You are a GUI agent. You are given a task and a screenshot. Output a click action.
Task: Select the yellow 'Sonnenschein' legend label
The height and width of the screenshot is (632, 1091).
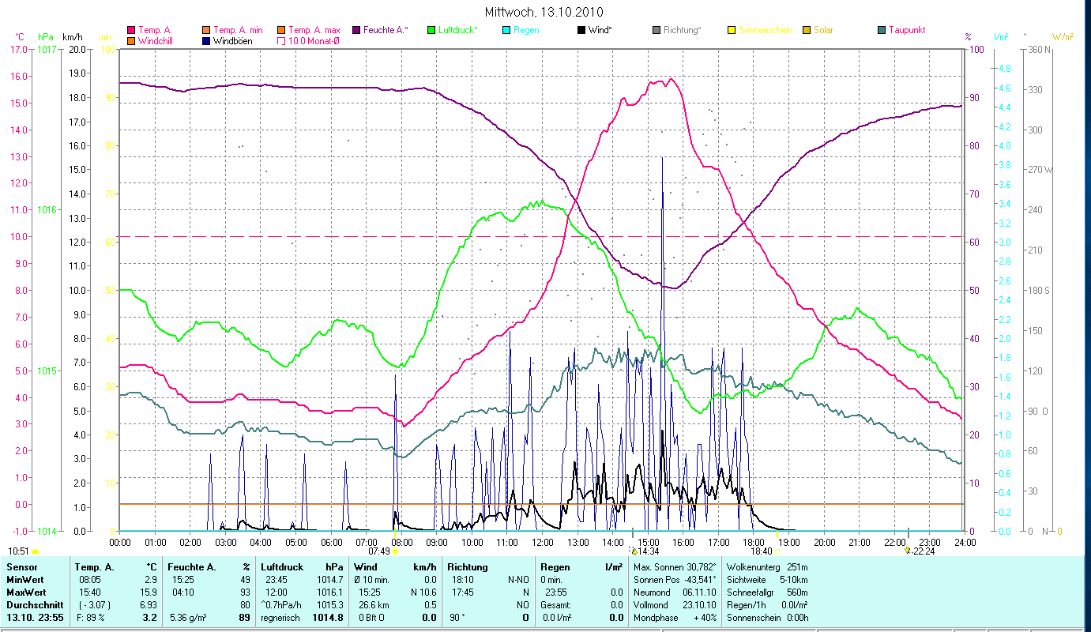(x=766, y=30)
